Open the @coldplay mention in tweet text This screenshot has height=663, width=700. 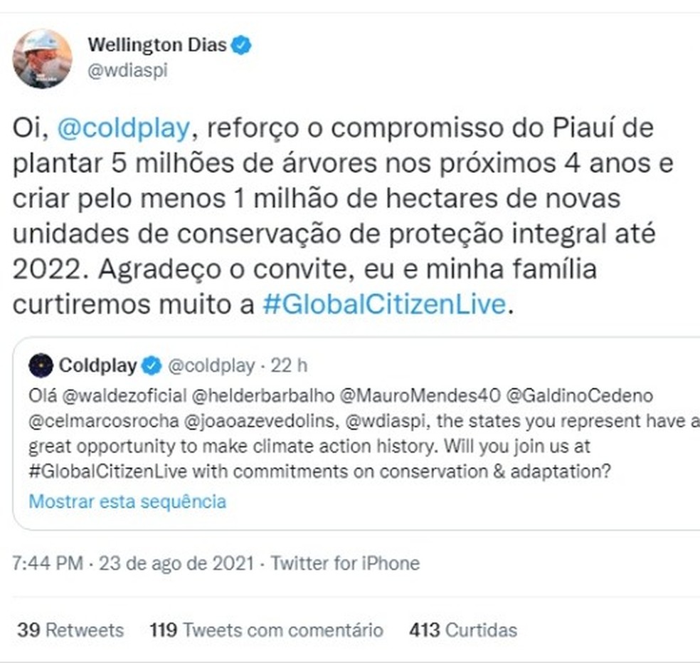pos(124,127)
